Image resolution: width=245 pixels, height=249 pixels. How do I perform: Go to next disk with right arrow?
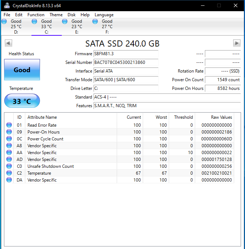coord(237,43)
